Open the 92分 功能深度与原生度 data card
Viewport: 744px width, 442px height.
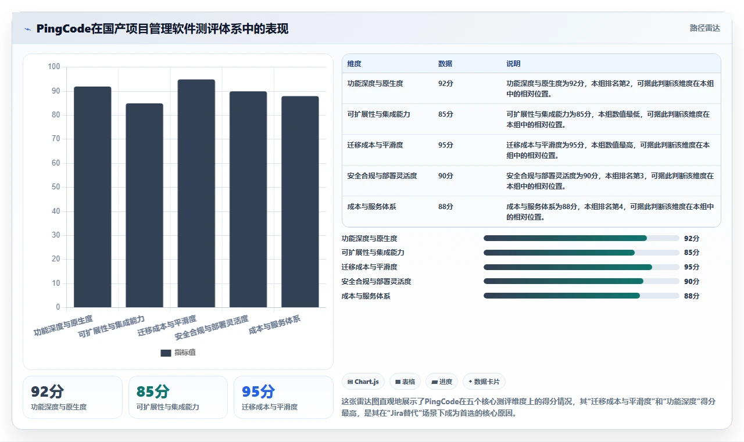[x=73, y=397]
